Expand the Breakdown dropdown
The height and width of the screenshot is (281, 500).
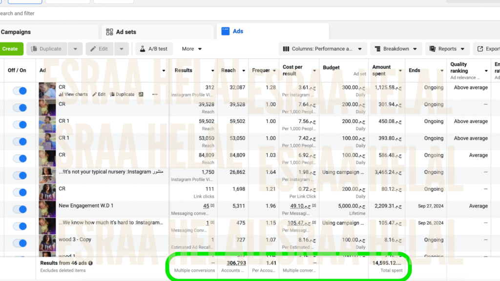[396, 49]
